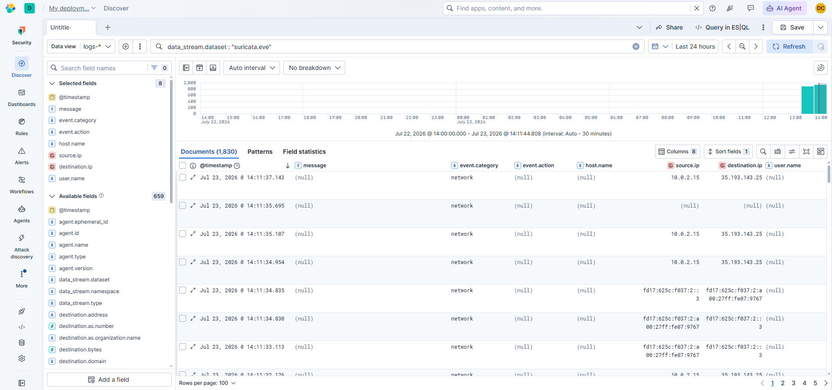Select the row at 14:11:37.143
Screen dimensions: 832x390
pos(183,177)
